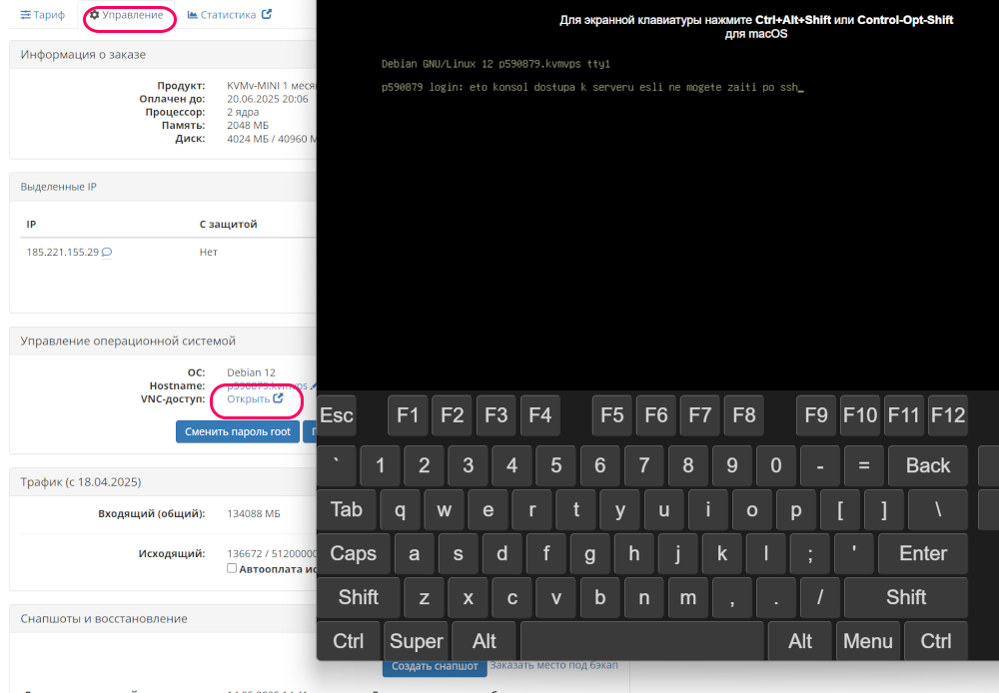Click the external link icon on Статистика tab
The image size is (999, 693).
[x=266, y=15]
